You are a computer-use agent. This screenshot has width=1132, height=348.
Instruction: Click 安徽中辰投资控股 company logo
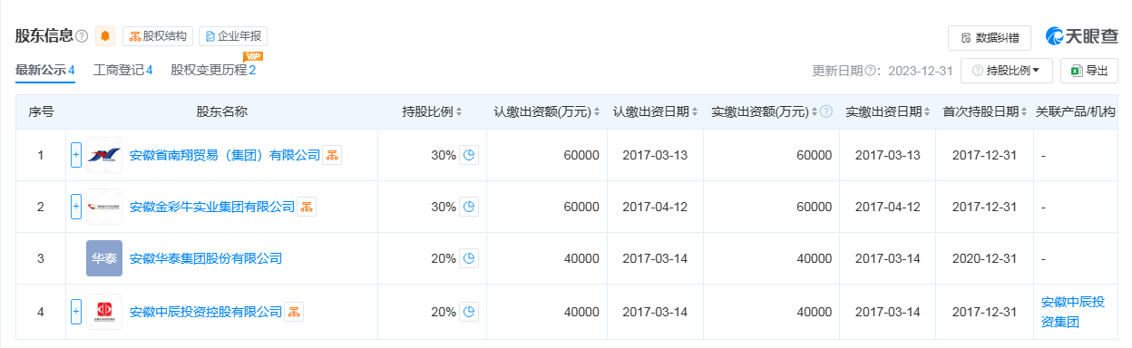104,311
